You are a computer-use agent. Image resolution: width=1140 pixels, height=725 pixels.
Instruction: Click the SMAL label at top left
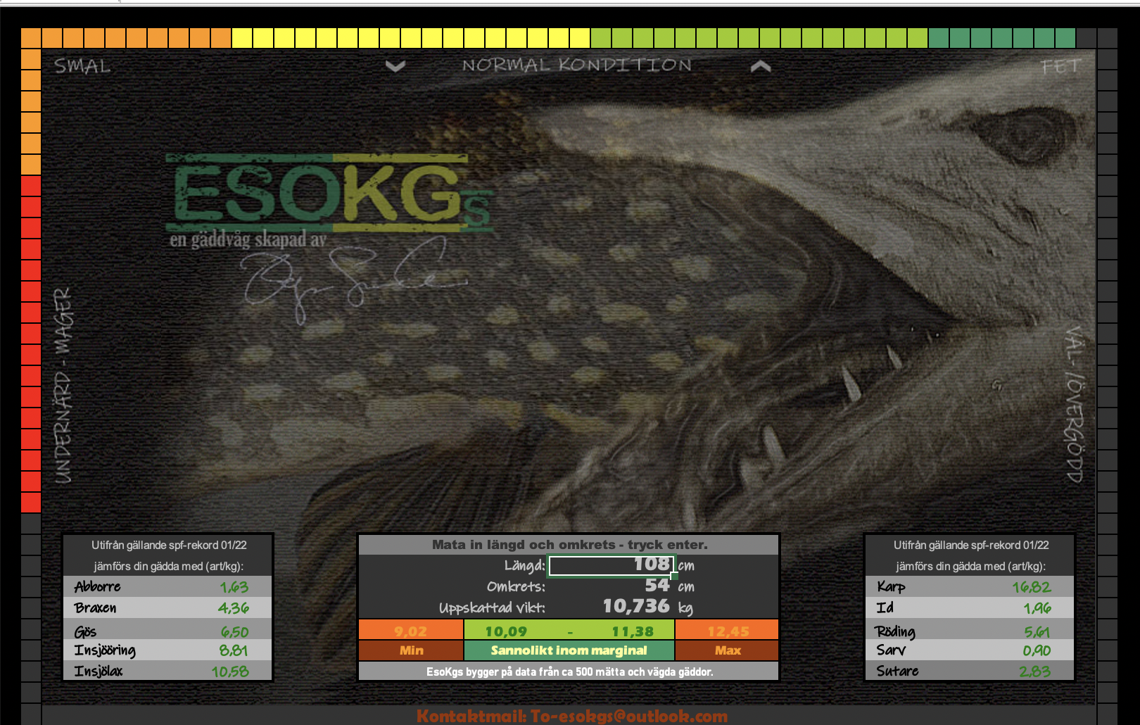(82, 67)
